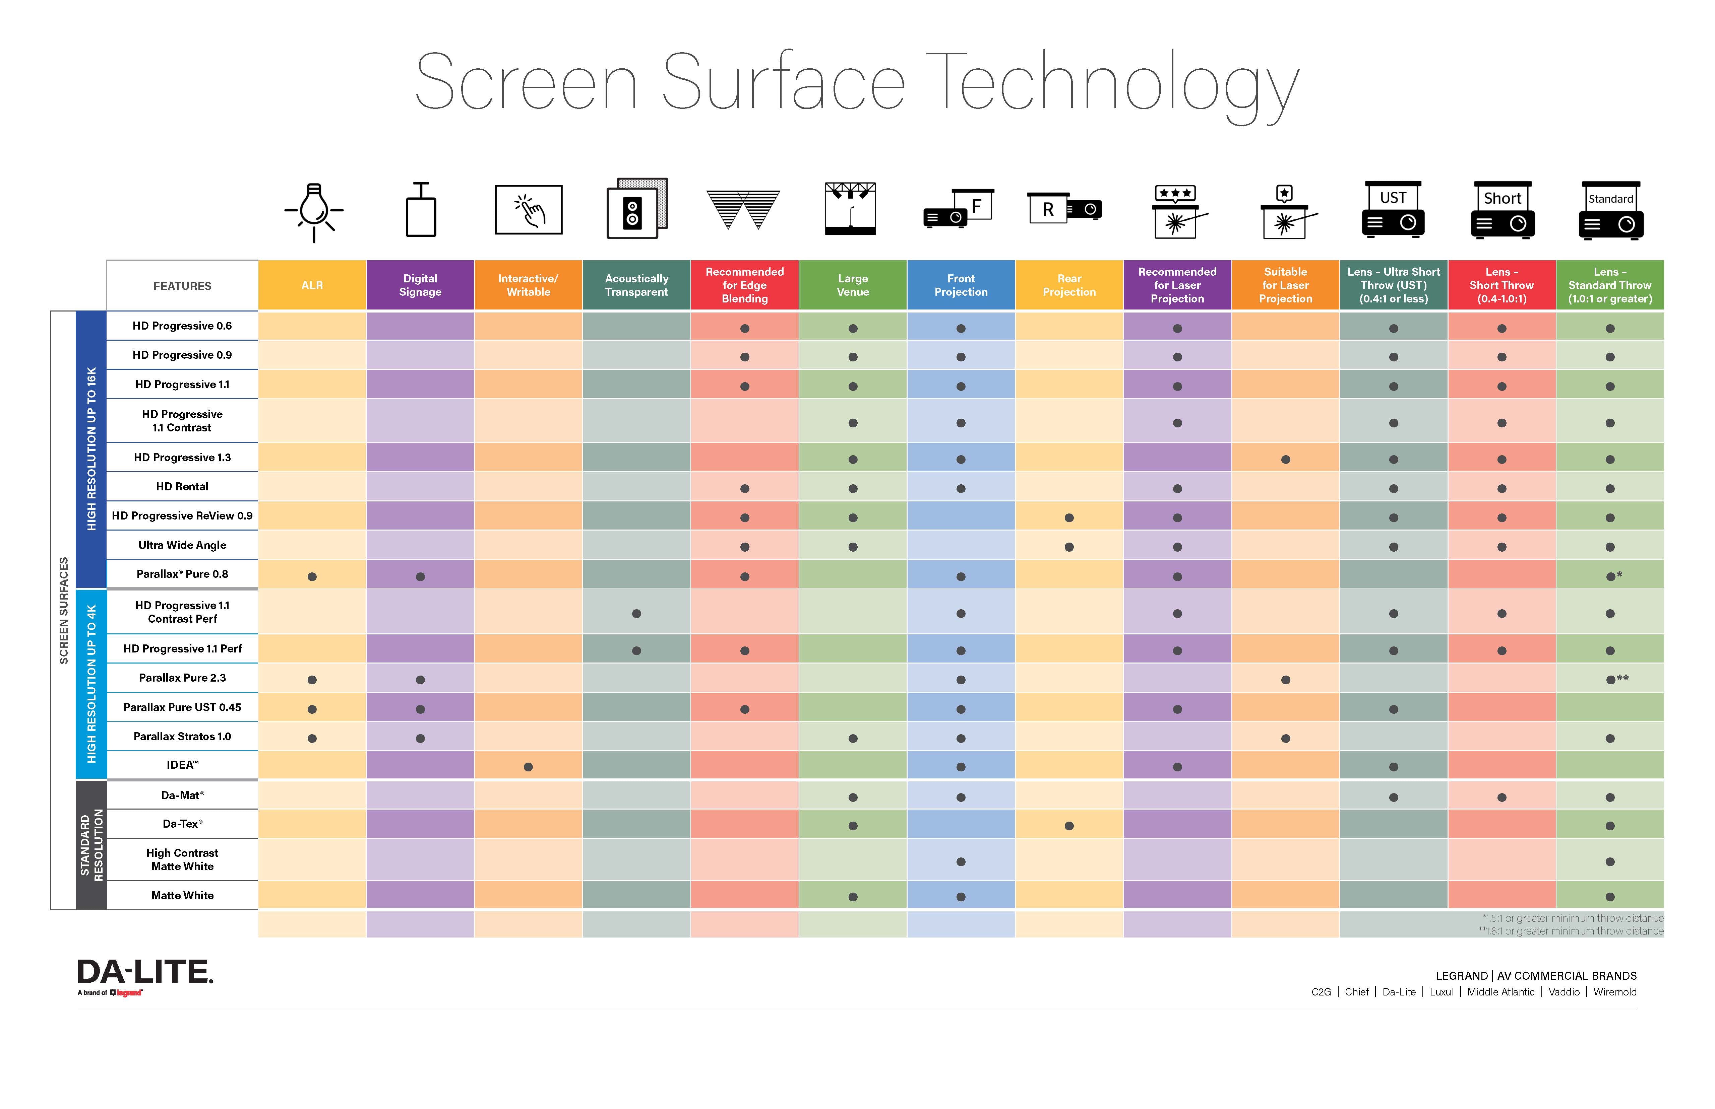Select the Acoustically Transparent speaker icon
The width and height of the screenshot is (1715, 1109).
[639, 215]
